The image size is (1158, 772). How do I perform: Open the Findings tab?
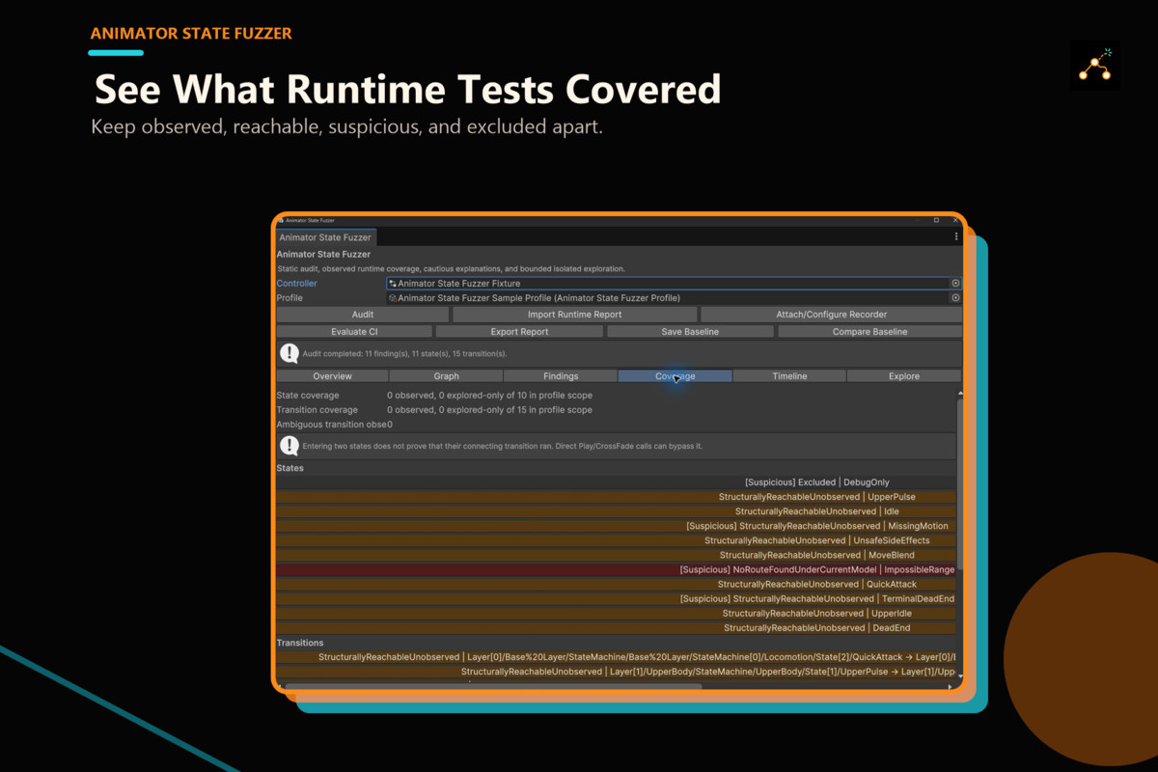561,376
